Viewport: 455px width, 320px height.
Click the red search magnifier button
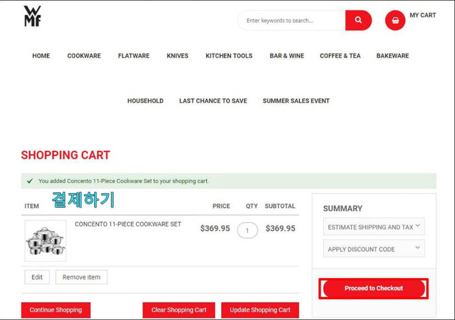358,20
